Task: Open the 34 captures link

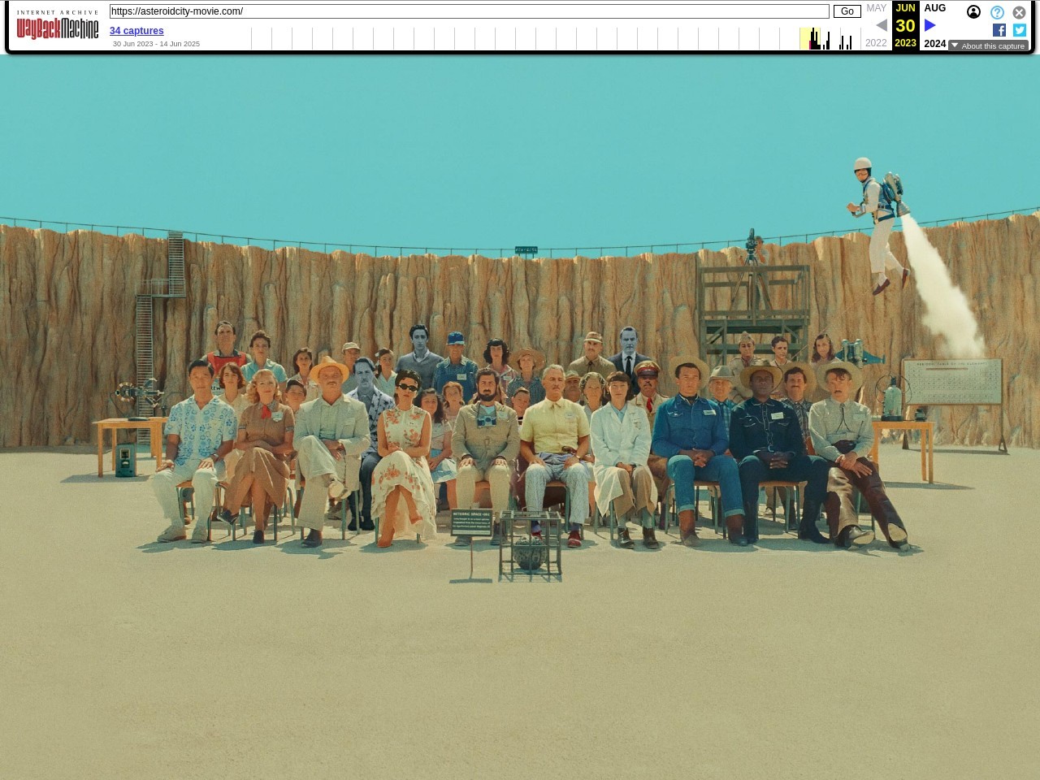Action: (136, 31)
